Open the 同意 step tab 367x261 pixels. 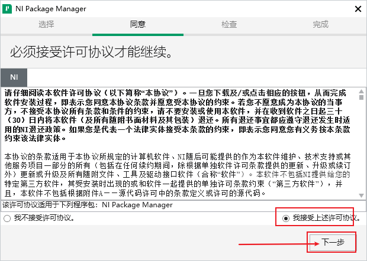coord(138,24)
